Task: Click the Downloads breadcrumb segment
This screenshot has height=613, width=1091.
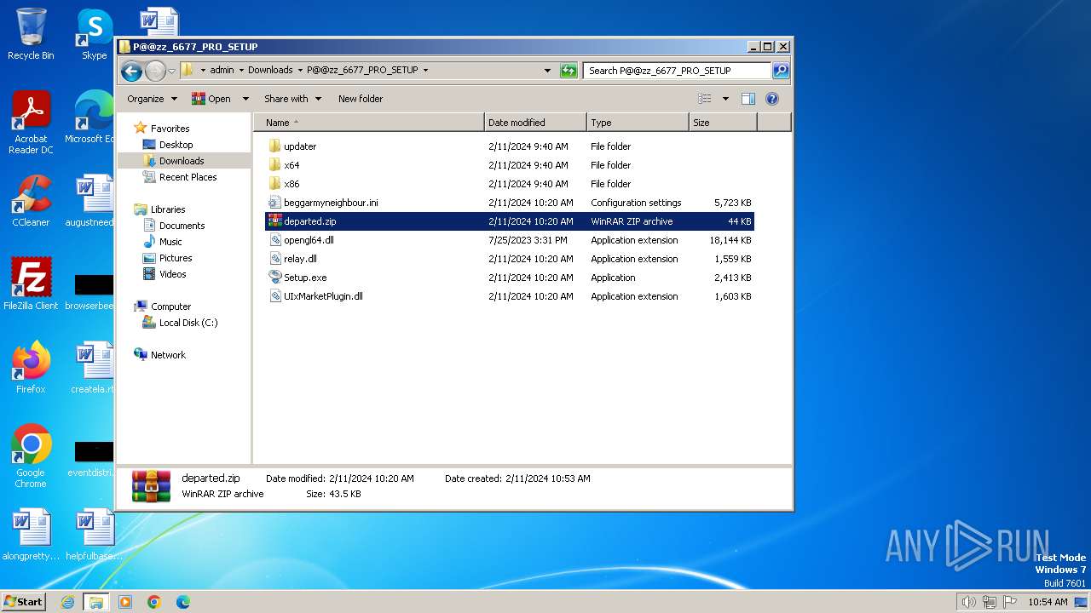Action: click(270, 71)
